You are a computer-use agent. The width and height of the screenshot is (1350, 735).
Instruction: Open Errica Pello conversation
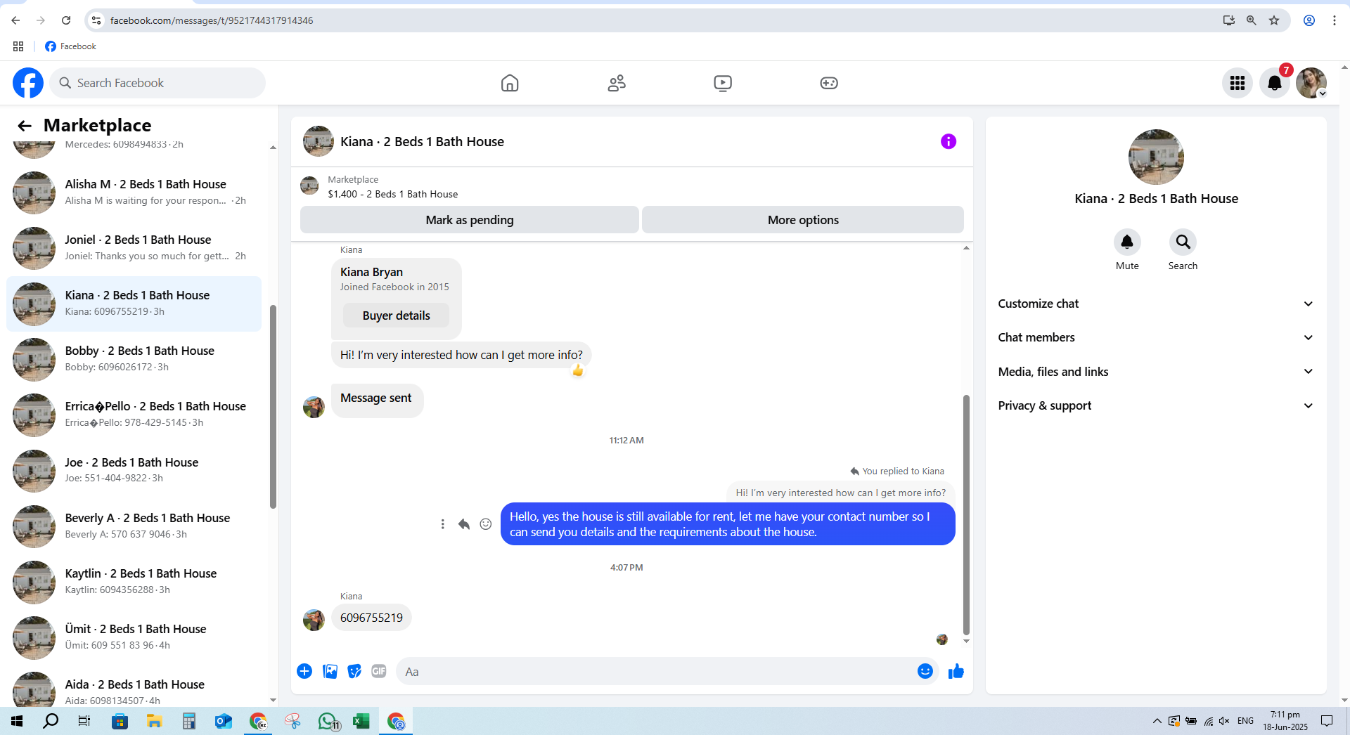pos(134,415)
